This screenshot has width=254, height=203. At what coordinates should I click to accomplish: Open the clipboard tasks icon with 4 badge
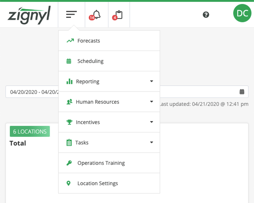click(119, 14)
